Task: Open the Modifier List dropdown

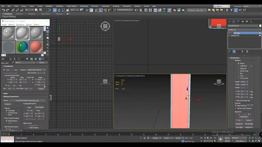Action: 244,30
